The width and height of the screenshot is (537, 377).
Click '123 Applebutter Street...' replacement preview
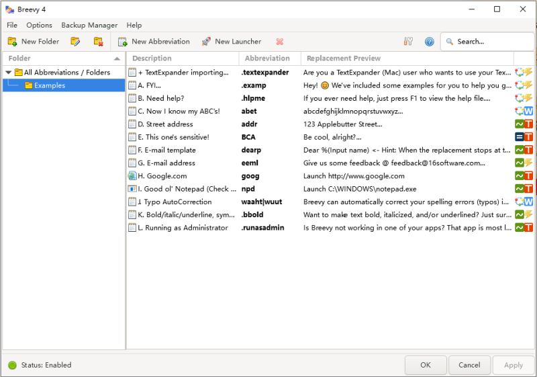(342, 124)
